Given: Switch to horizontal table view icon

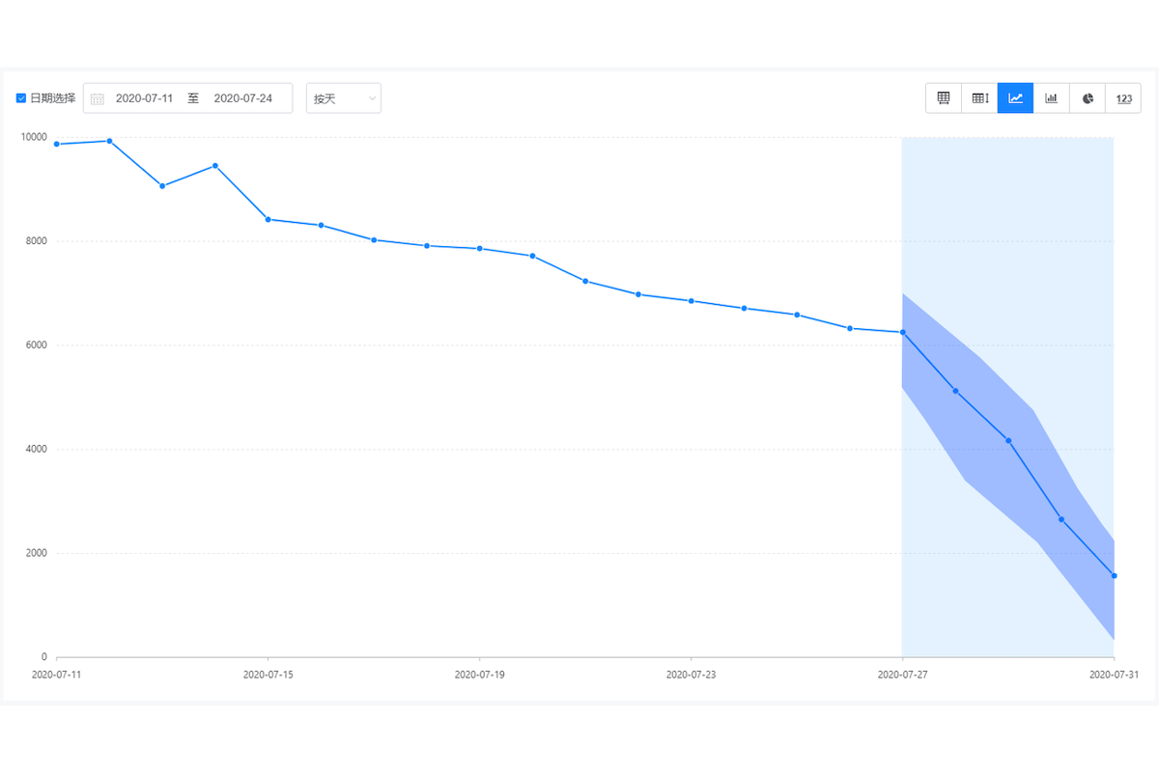Looking at the screenshot, I should click(x=944, y=98).
